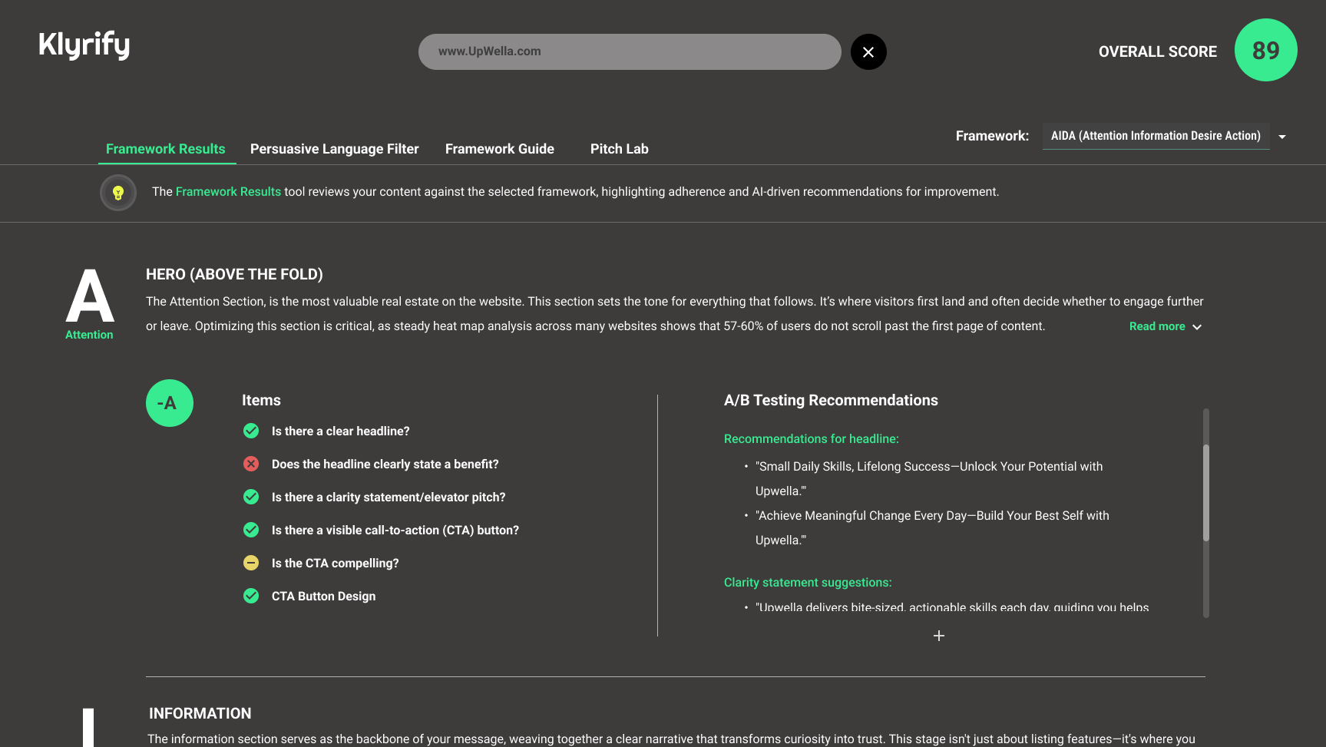
Task: Click the overall score 89 badge
Action: 1265,50
